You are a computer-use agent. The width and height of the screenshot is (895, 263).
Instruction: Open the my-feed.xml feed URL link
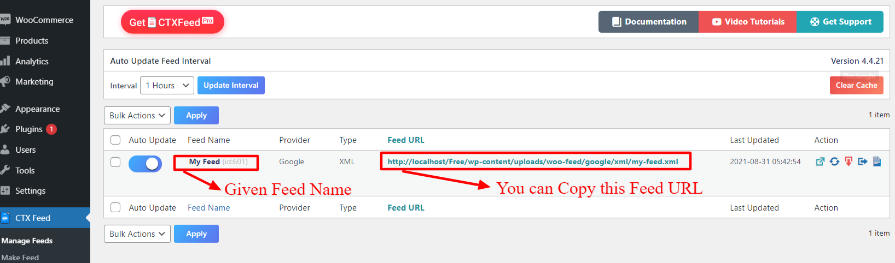tap(533, 162)
